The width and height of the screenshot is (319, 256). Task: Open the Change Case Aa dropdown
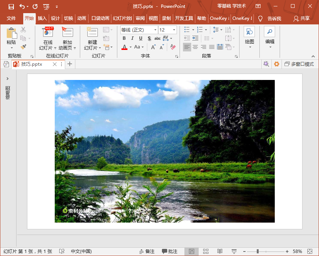click(x=139, y=47)
